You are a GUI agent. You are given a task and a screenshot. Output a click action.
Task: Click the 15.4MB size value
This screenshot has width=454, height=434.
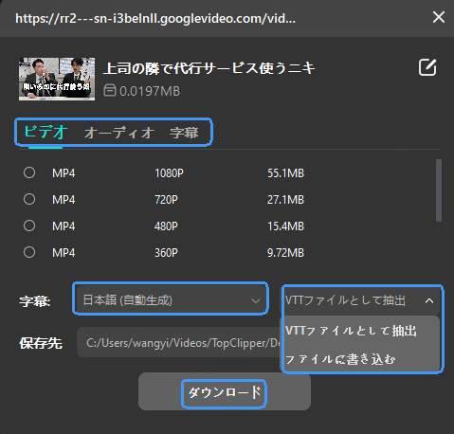[x=285, y=226]
